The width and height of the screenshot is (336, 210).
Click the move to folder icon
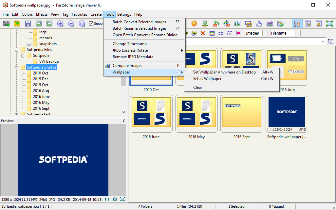coord(194,33)
